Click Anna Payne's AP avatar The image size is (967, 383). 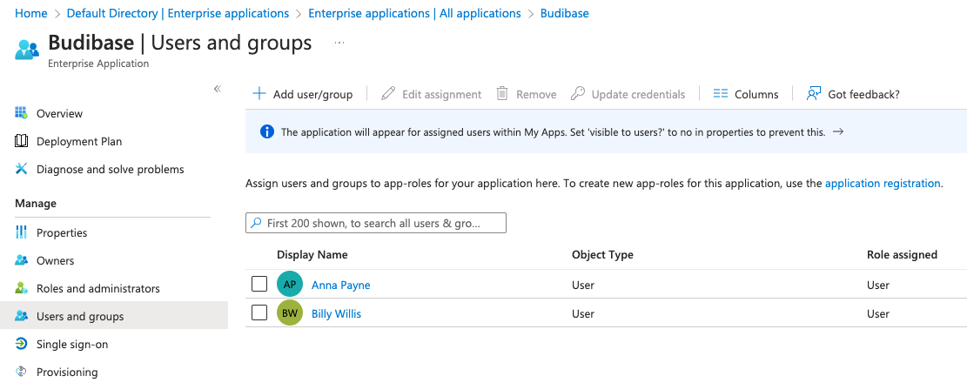(x=290, y=285)
